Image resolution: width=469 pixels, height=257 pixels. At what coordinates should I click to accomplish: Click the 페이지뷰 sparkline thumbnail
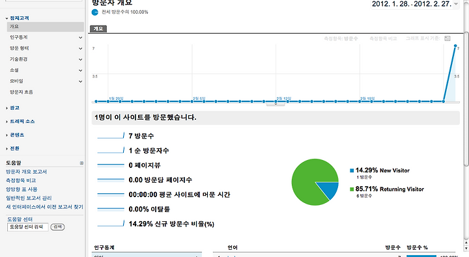click(x=111, y=165)
